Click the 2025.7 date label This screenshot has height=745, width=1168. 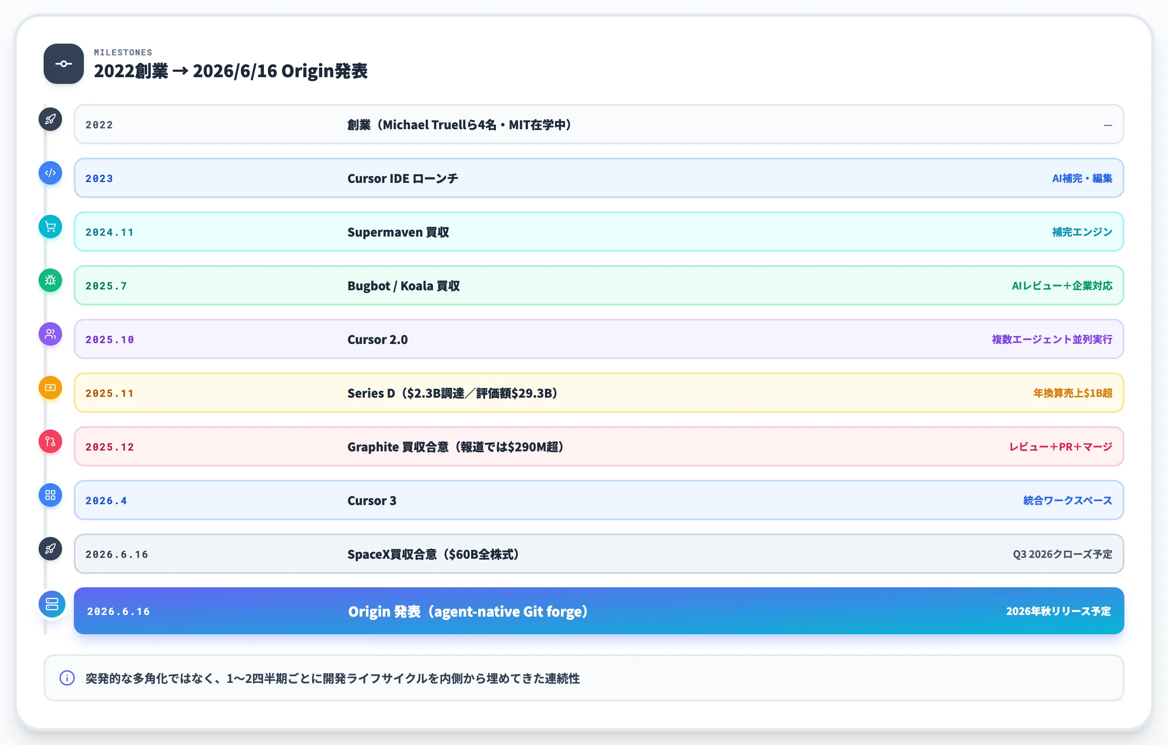click(x=106, y=286)
